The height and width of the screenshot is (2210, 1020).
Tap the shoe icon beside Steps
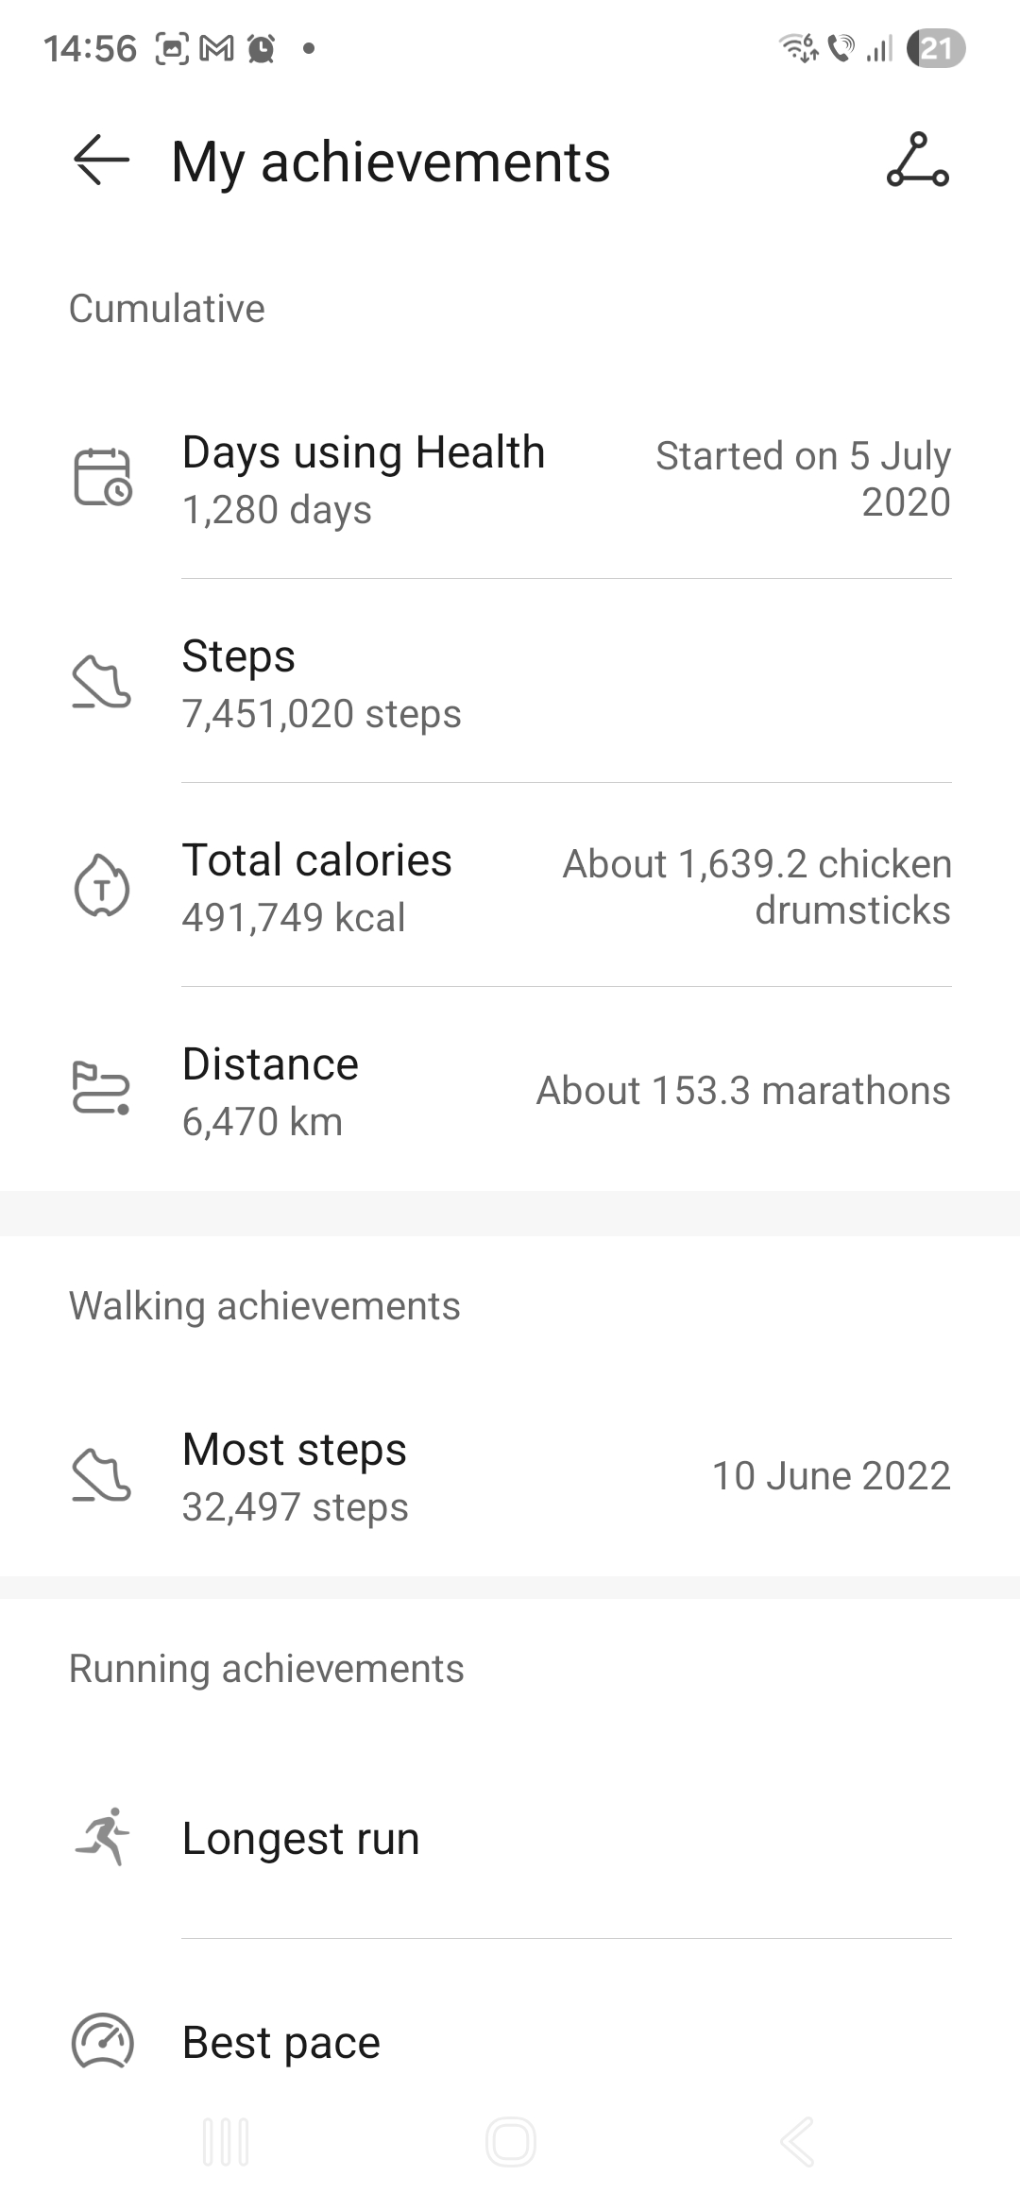[102, 682]
